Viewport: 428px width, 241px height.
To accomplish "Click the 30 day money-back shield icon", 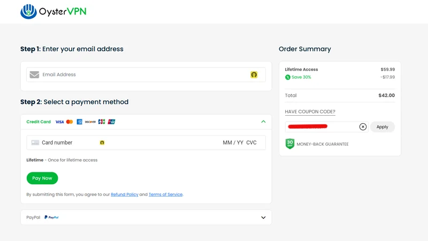I will 290,144.
